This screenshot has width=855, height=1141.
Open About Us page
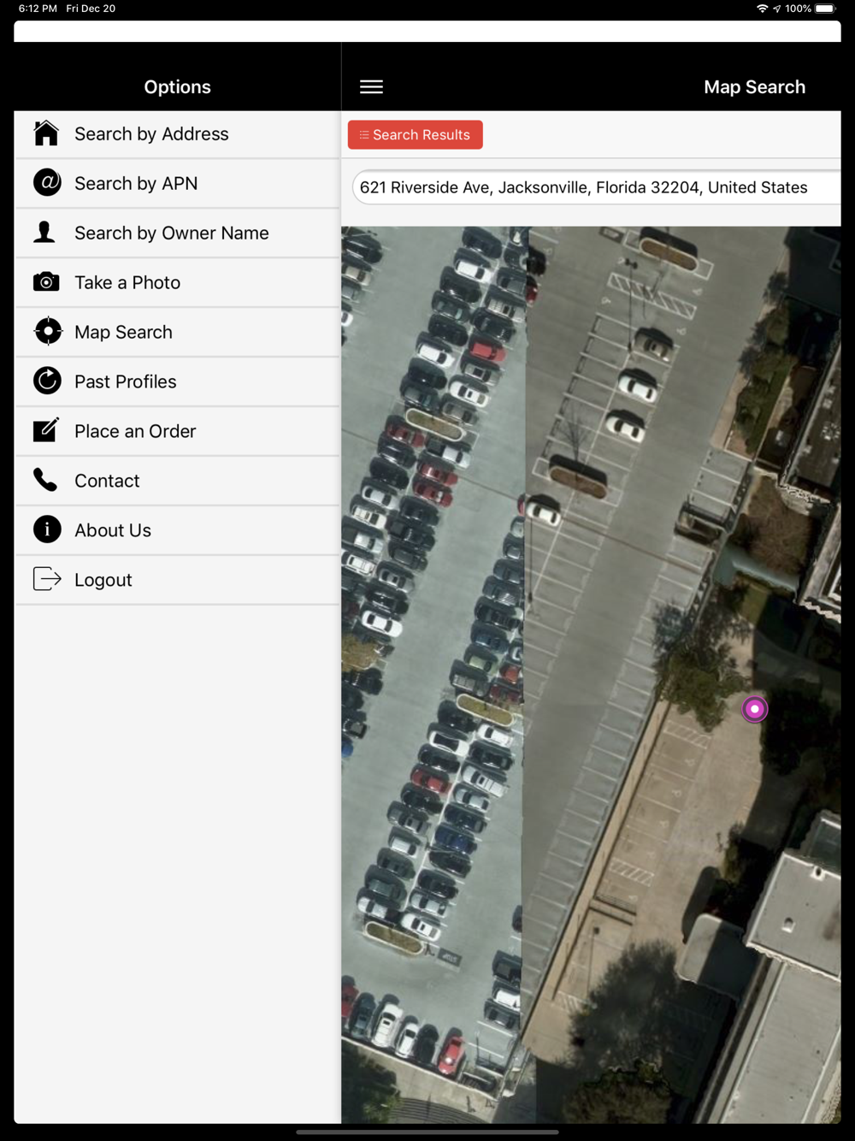pos(177,531)
